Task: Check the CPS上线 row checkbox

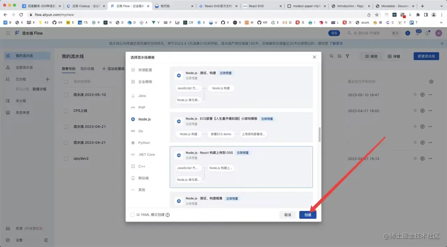Action: 66,111
